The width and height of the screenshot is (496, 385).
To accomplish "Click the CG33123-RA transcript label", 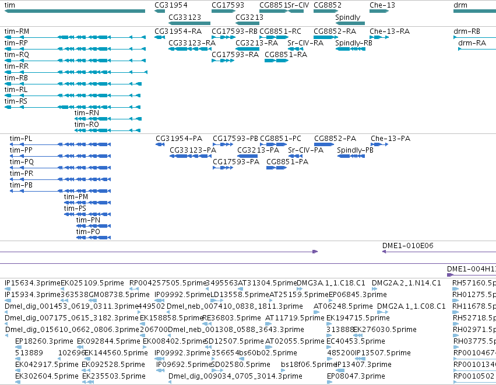I will 192,43.
